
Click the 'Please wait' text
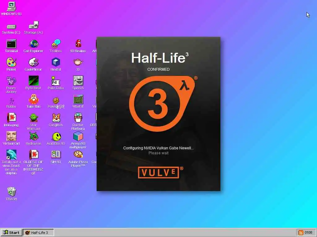coord(158,153)
